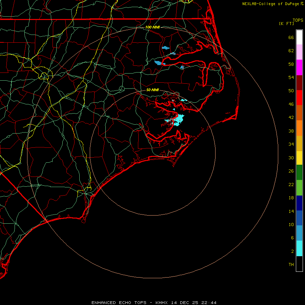
Task: Click the light blue 14 kft swatch
Action: (x=299, y=233)
